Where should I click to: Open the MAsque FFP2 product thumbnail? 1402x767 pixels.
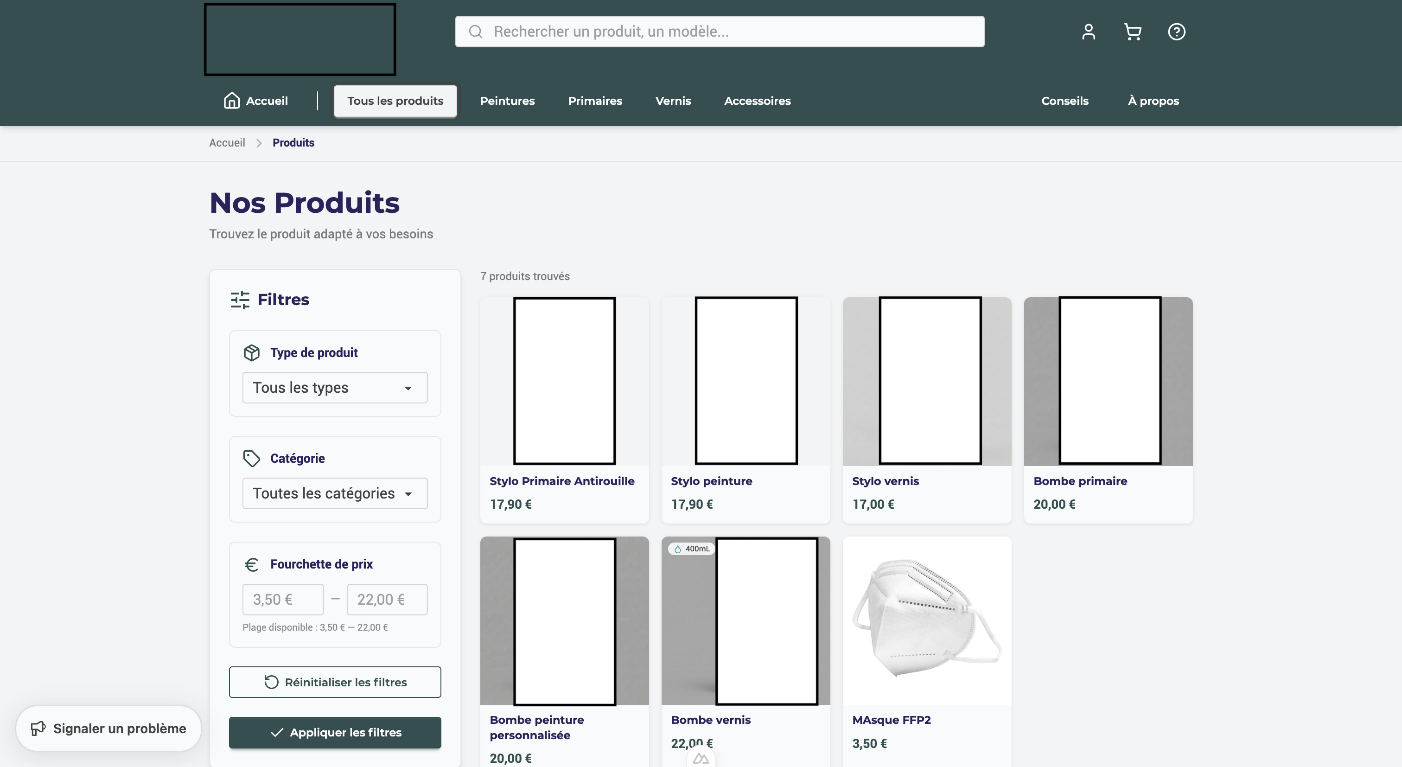926,620
